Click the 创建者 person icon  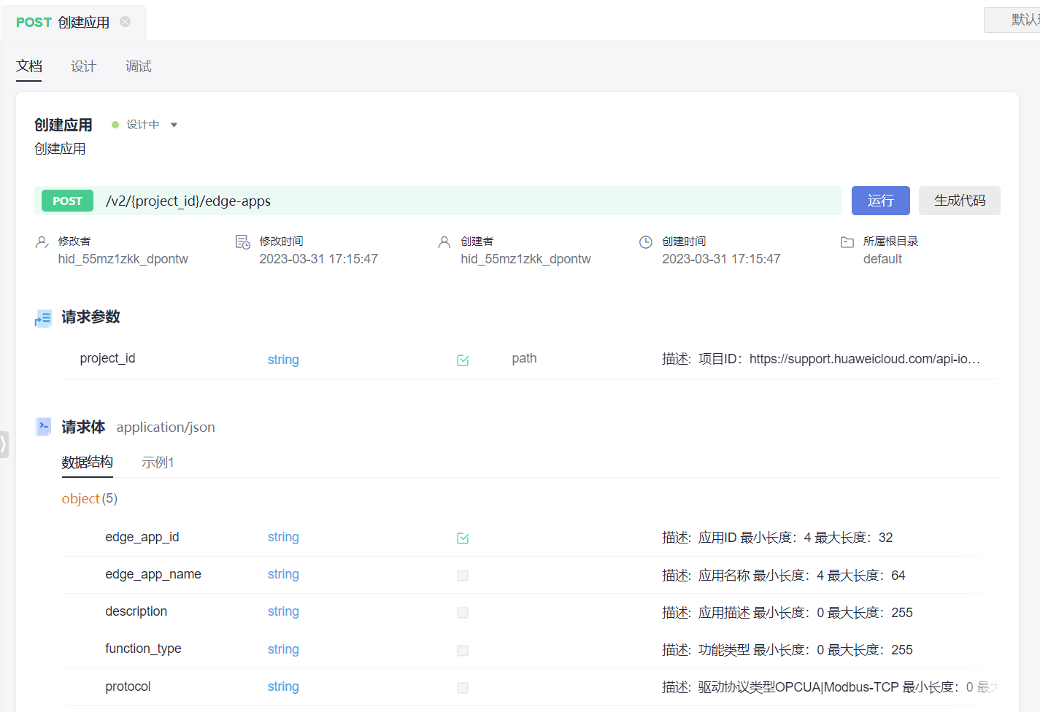pos(444,242)
